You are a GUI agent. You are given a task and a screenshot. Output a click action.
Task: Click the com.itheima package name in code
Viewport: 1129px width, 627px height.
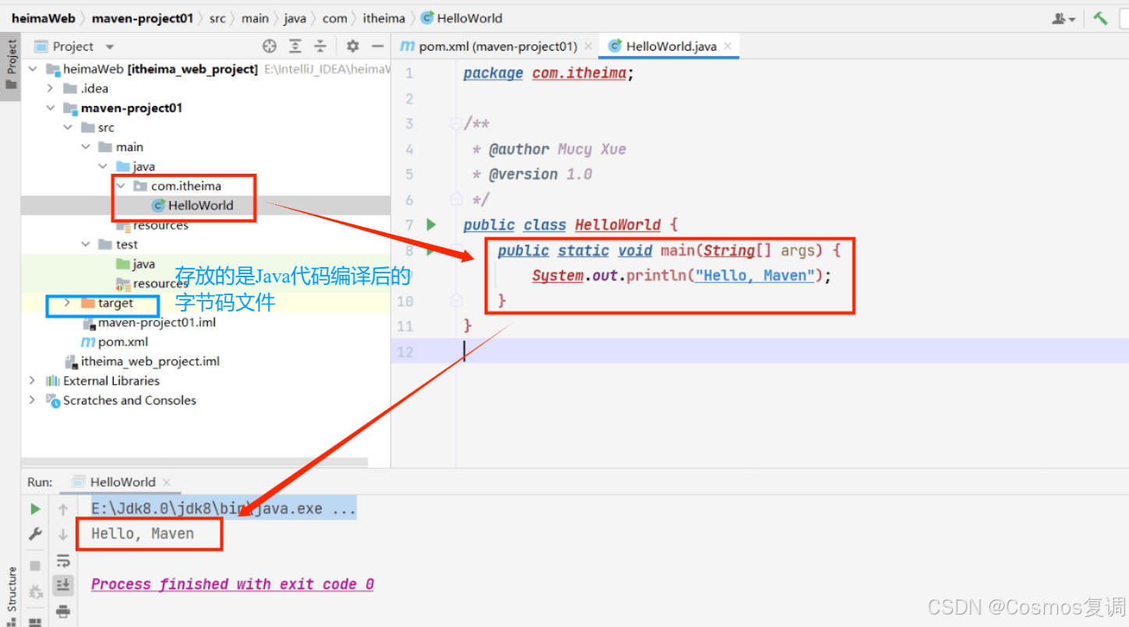click(x=580, y=73)
